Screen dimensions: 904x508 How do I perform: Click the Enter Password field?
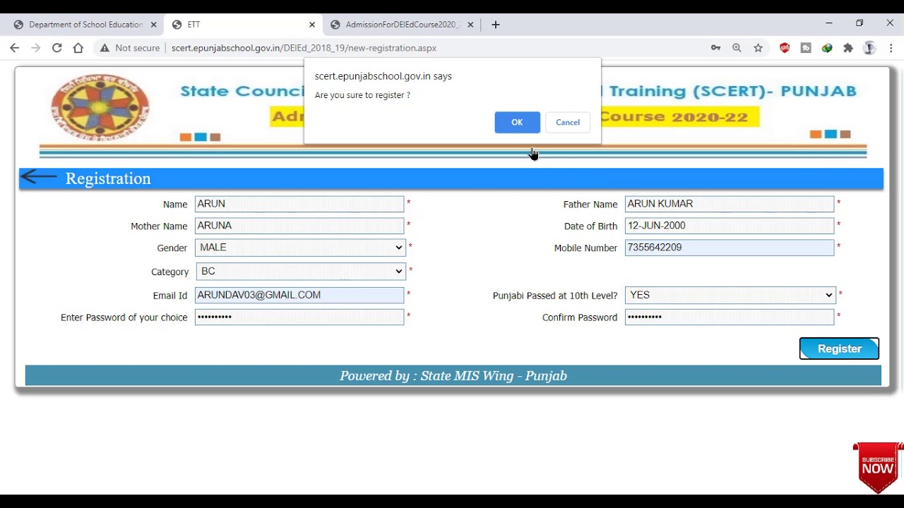click(x=299, y=317)
